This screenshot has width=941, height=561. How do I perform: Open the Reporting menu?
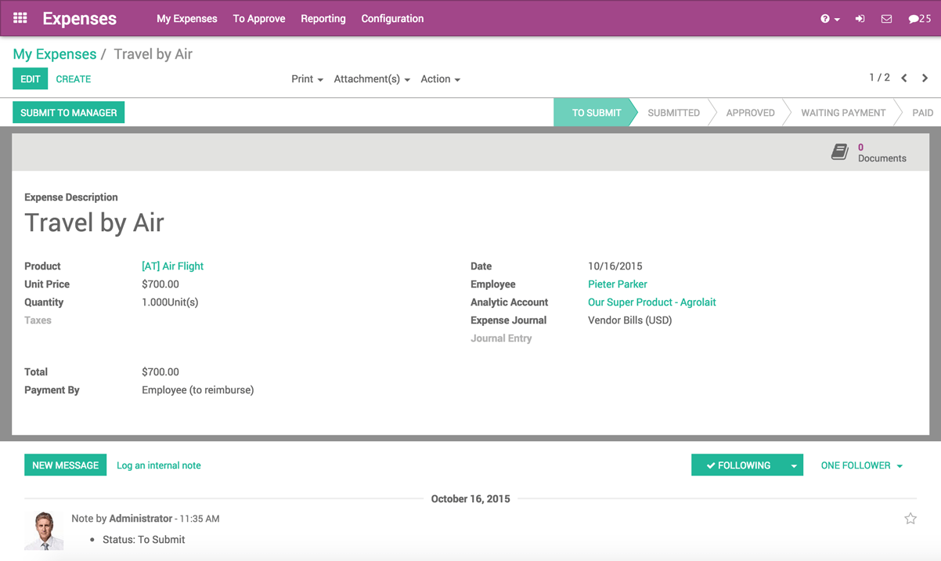point(323,18)
